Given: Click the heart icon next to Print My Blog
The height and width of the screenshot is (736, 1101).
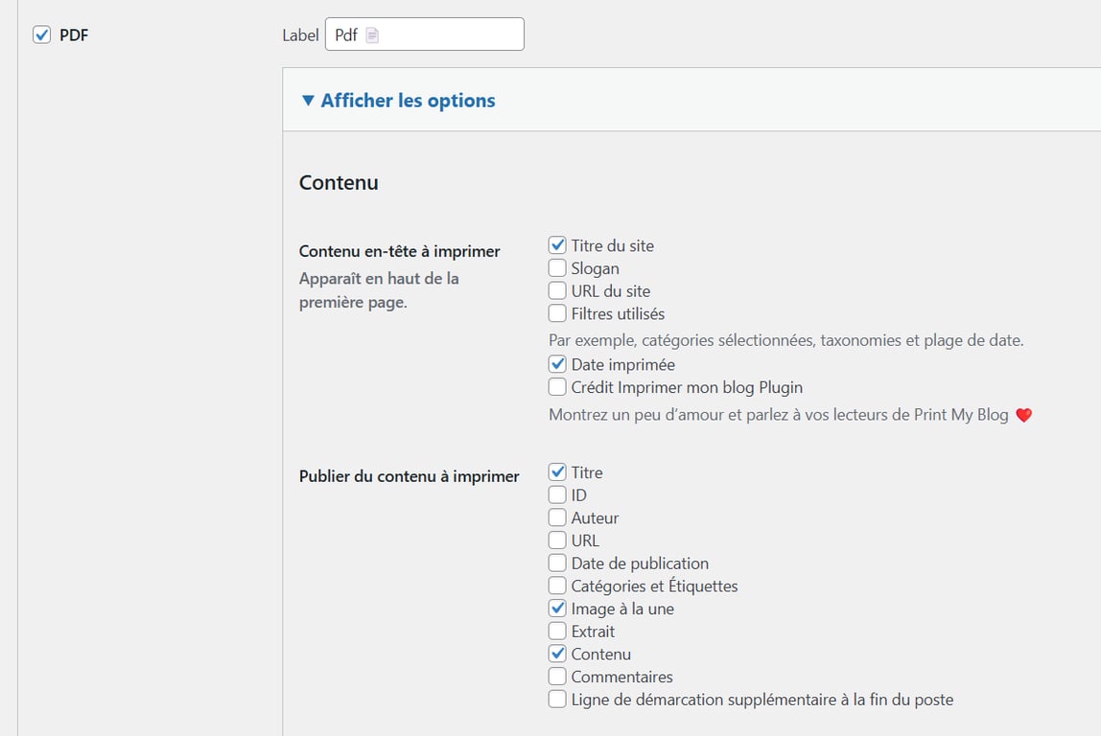Looking at the screenshot, I should pyautogui.click(x=1022, y=415).
